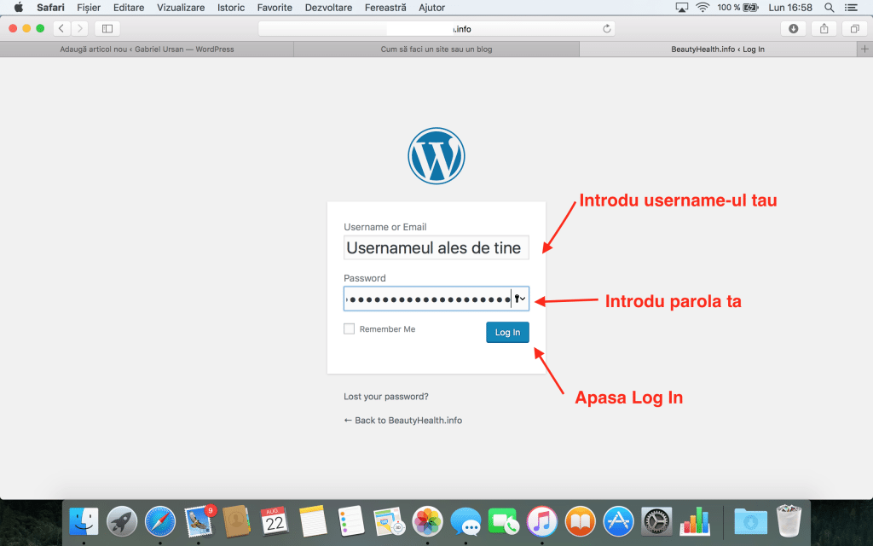Open FaceTime from the Dock
The height and width of the screenshot is (546, 873).
(503, 522)
